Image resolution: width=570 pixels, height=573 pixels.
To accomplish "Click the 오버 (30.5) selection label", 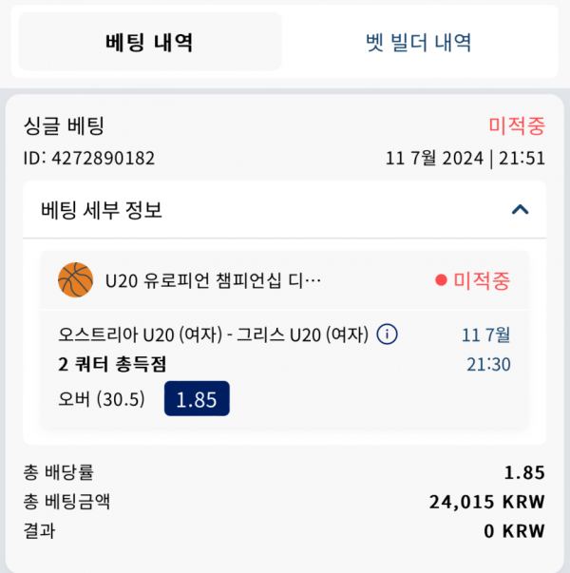I will (x=102, y=399).
